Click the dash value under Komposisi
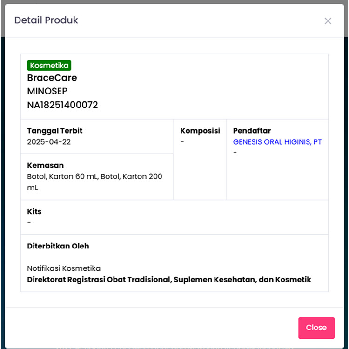 (x=182, y=142)
